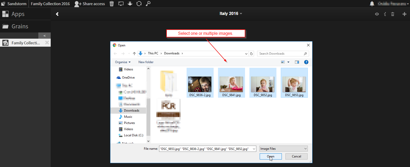
Task: Click the Cancel button
Action: pyautogui.click(x=296, y=156)
